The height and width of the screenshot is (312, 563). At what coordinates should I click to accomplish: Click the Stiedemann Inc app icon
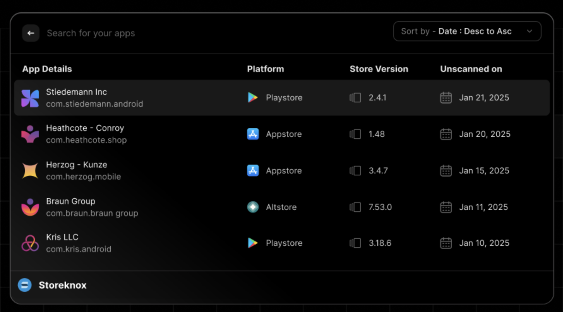[30, 98]
